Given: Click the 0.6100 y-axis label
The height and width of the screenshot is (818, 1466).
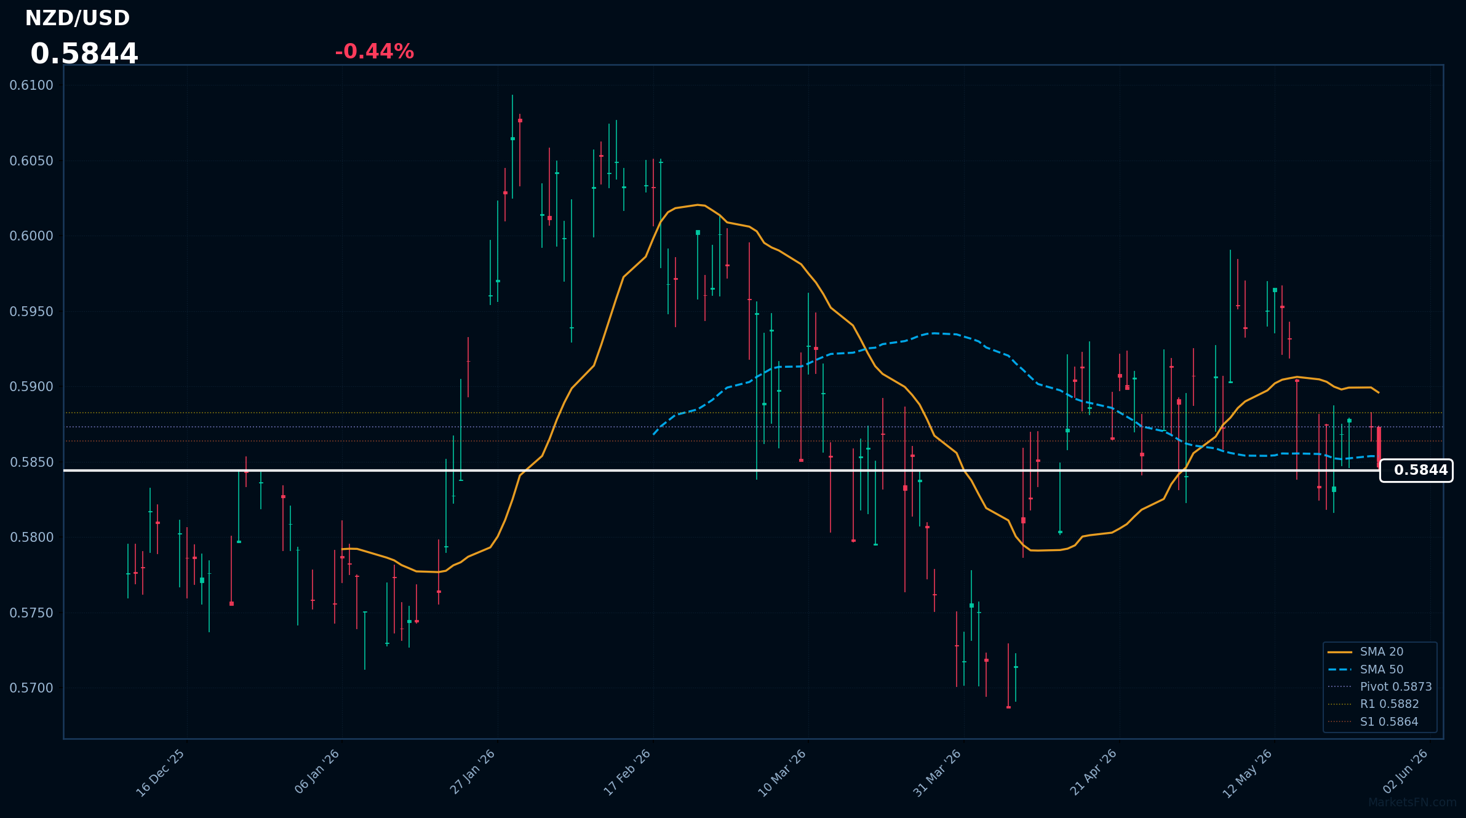Looking at the screenshot, I should point(31,85).
